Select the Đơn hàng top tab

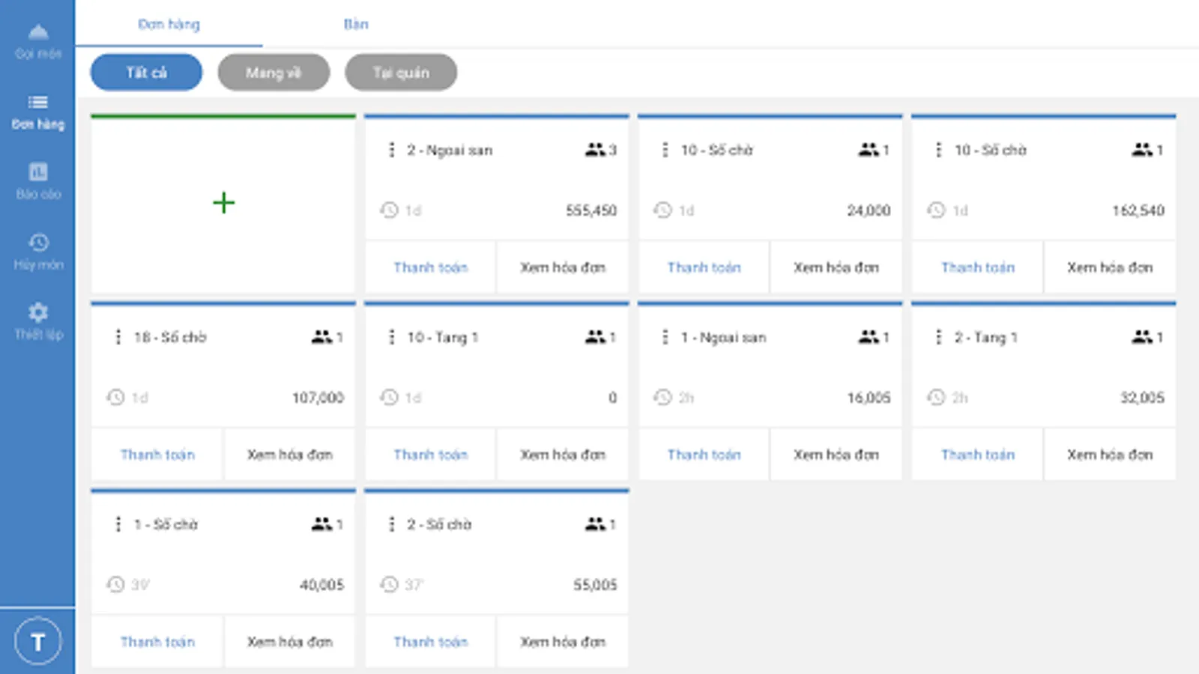click(169, 24)
